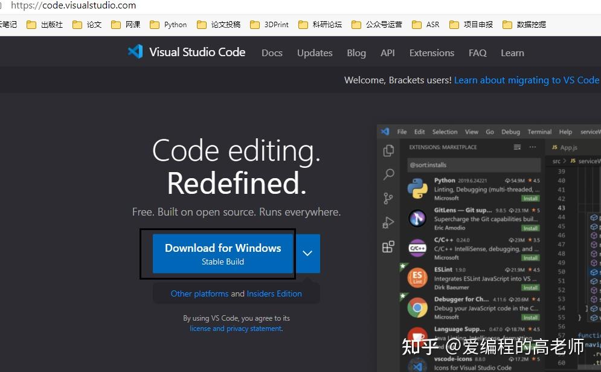Open the Python bookmark folder

tap(169, 25)
